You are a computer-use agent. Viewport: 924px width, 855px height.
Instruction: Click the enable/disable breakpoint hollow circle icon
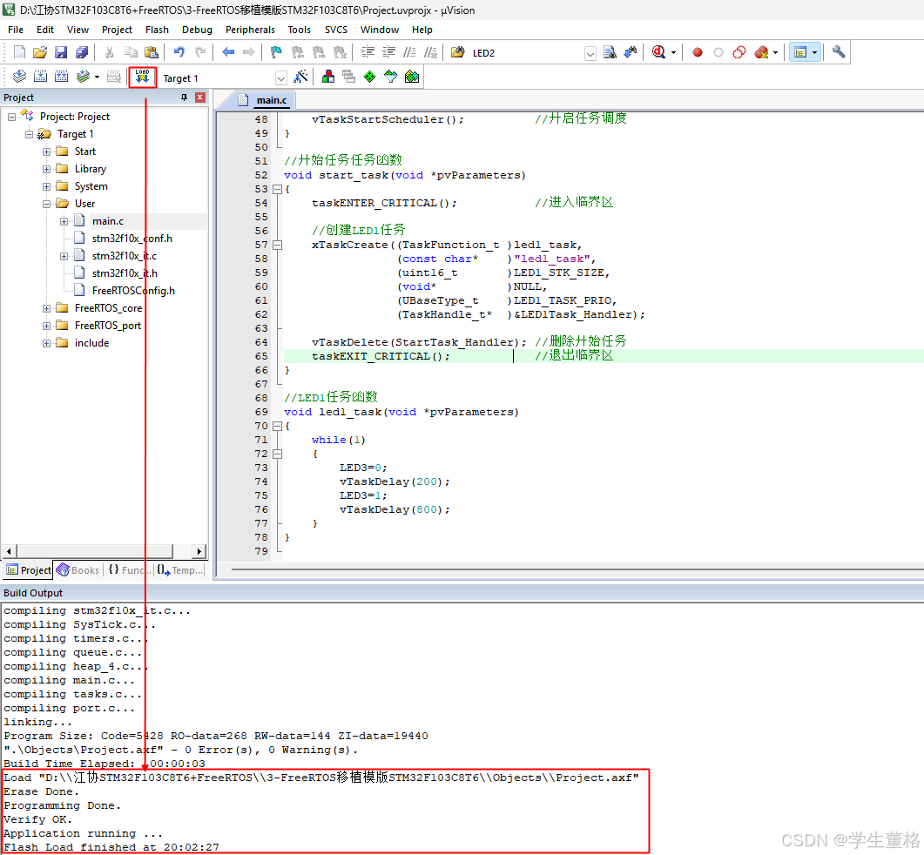click(x=718, y=52)
